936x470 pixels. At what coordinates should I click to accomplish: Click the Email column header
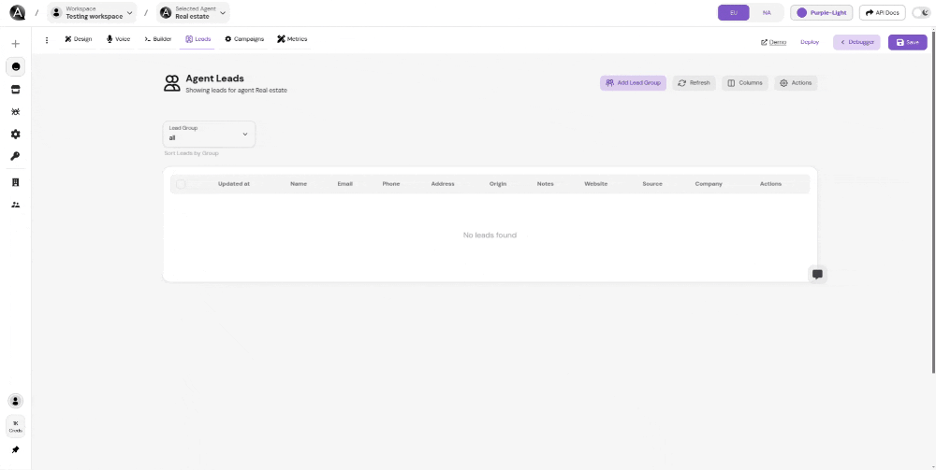tap(345, 184)
